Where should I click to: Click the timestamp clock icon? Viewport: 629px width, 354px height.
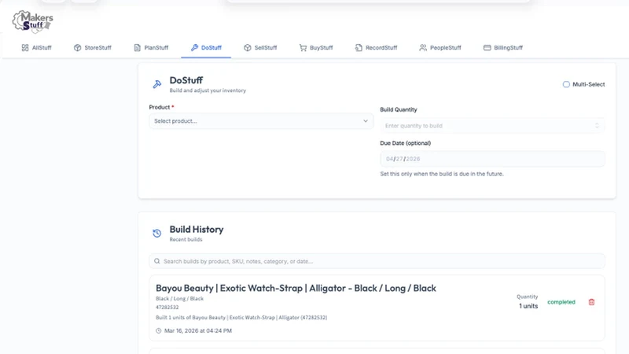[x=159, y=330]
